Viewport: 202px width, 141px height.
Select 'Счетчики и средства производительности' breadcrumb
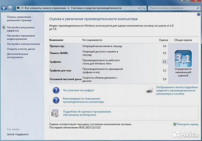pyautogui.click(x=96, y=8)
